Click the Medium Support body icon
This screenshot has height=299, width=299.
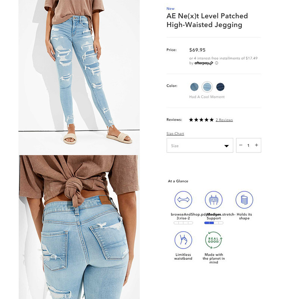point(213,200)
